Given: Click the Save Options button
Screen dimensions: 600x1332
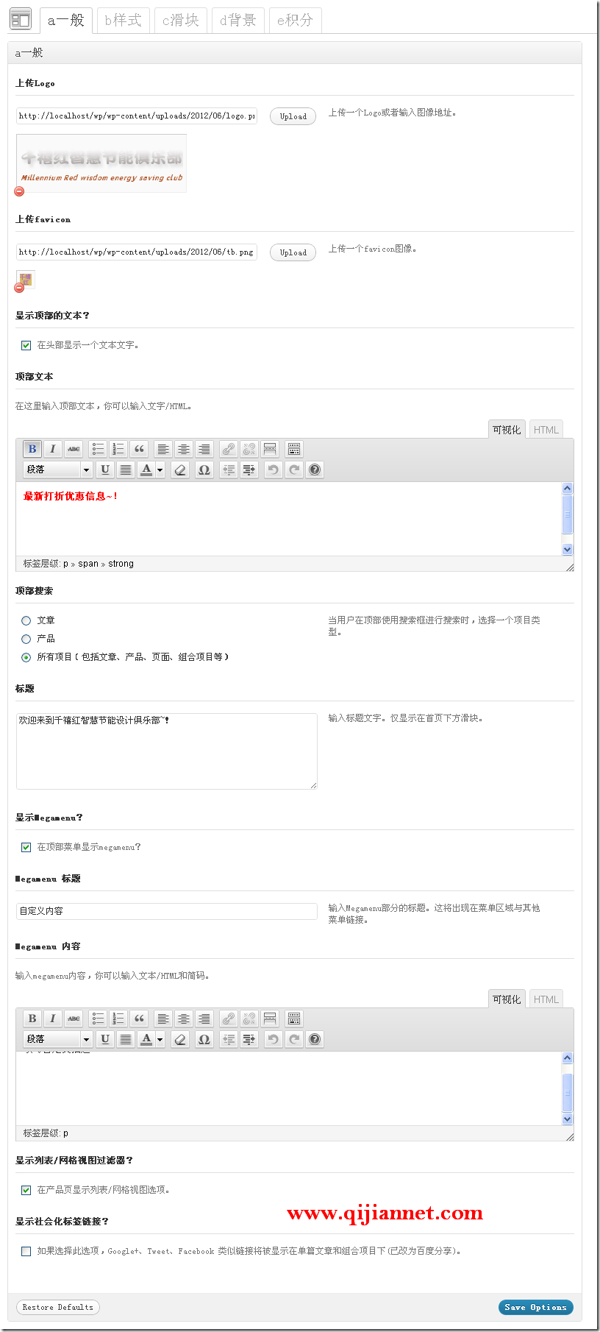Looking at the screenshot, I should click(x=536, y=1307).
